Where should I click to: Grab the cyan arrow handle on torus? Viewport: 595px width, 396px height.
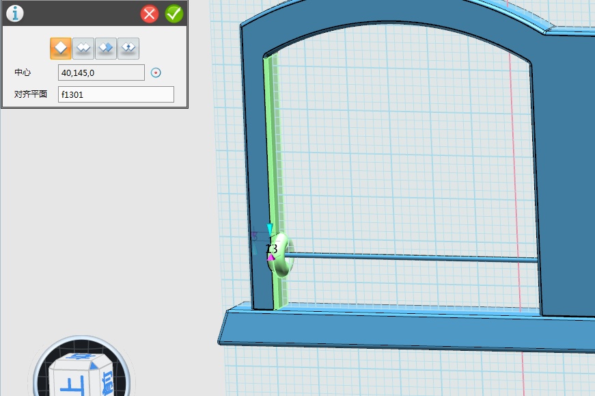tap(270, 228)
